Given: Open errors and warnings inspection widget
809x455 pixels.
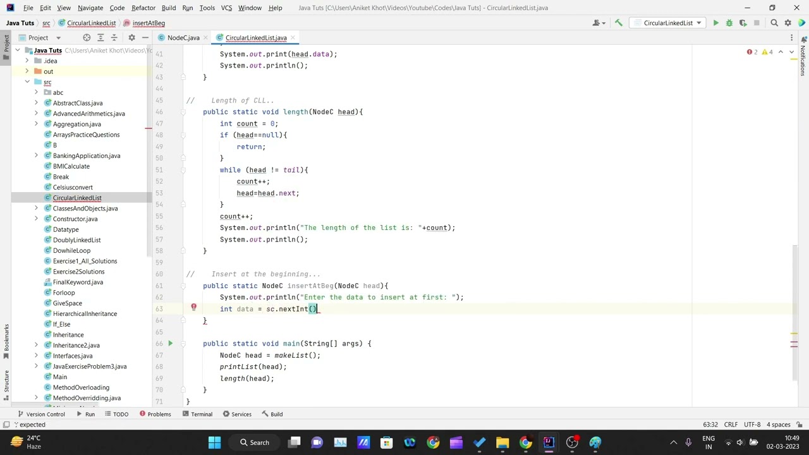Looking at the screenshot, I should click(760, 52).
